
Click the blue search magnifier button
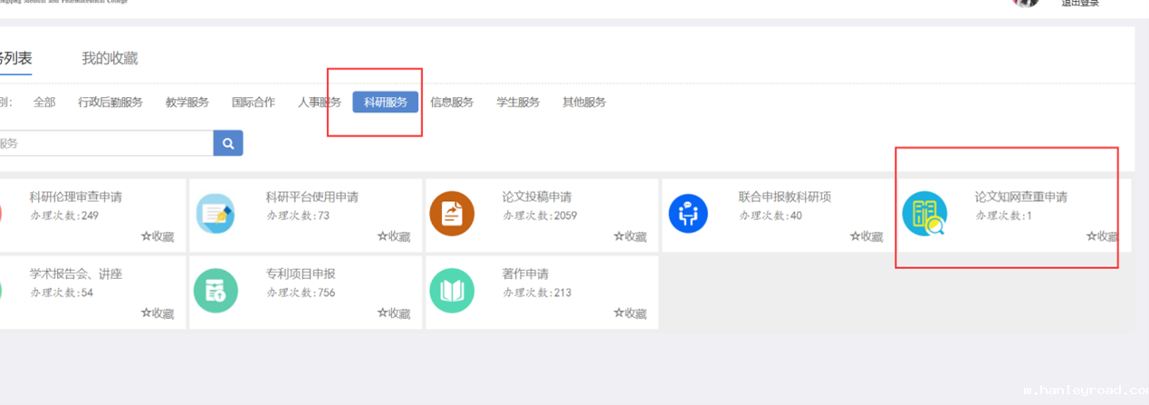228,143
